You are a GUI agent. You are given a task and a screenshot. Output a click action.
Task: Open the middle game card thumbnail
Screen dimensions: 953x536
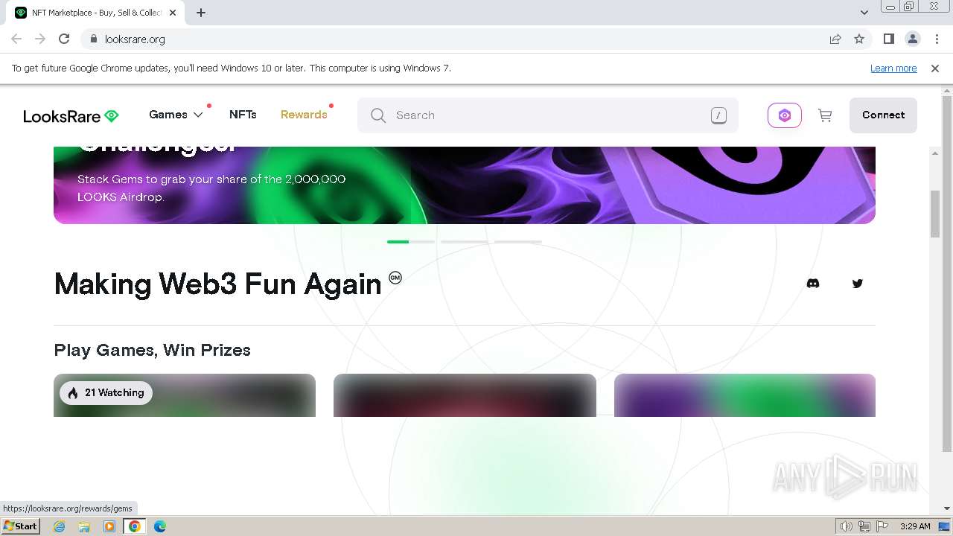coord(465,395)
